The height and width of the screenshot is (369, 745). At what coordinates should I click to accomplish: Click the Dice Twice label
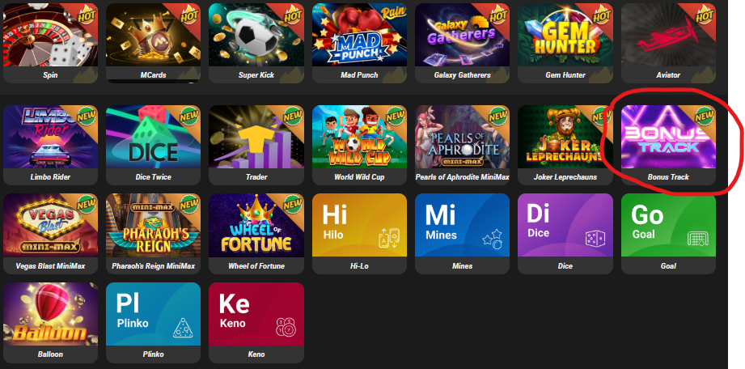pos(153,177)
